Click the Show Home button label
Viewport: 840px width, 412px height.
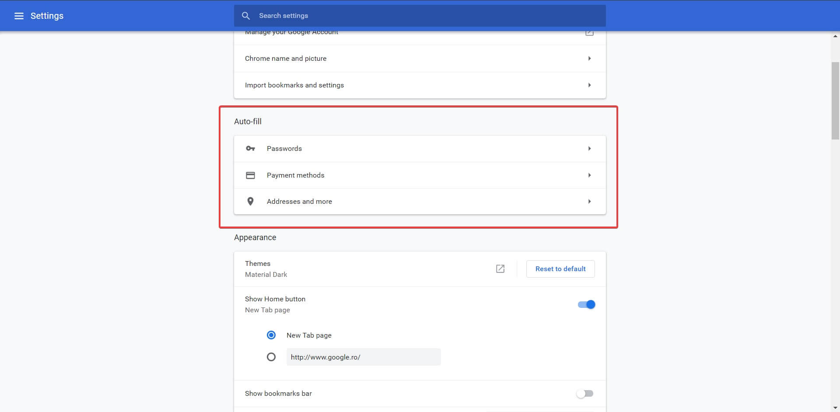275,299
